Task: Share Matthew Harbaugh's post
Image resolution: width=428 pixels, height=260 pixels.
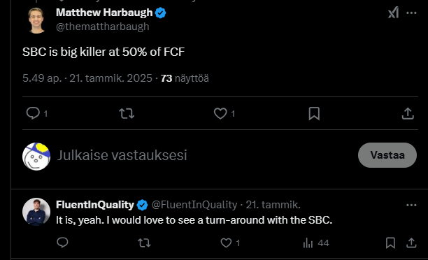Action: click(408, 113)
